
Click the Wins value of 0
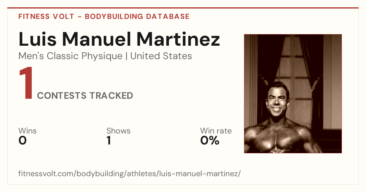coord(23,140)
